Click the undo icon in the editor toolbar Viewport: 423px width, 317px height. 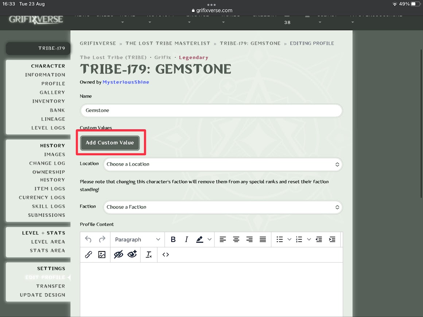click(88, 239)
